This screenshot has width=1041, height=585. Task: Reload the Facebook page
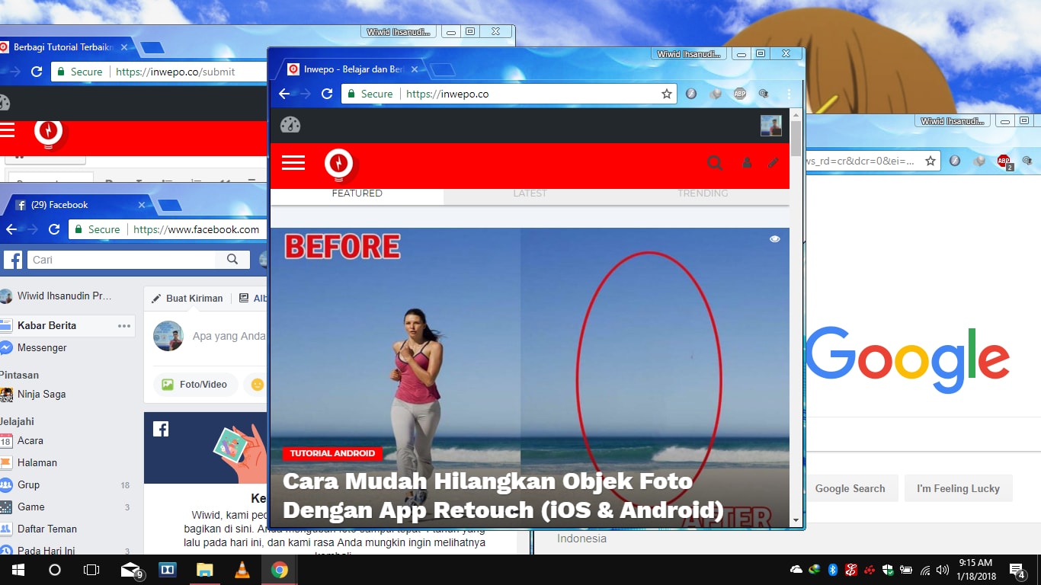click(54, 229)
